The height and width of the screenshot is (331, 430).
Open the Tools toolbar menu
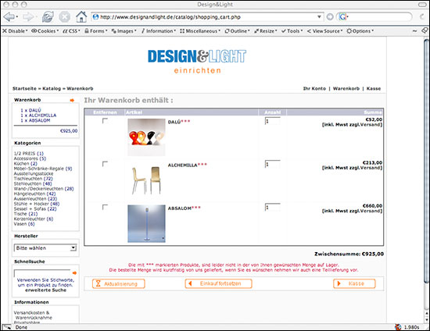[292, 31]
